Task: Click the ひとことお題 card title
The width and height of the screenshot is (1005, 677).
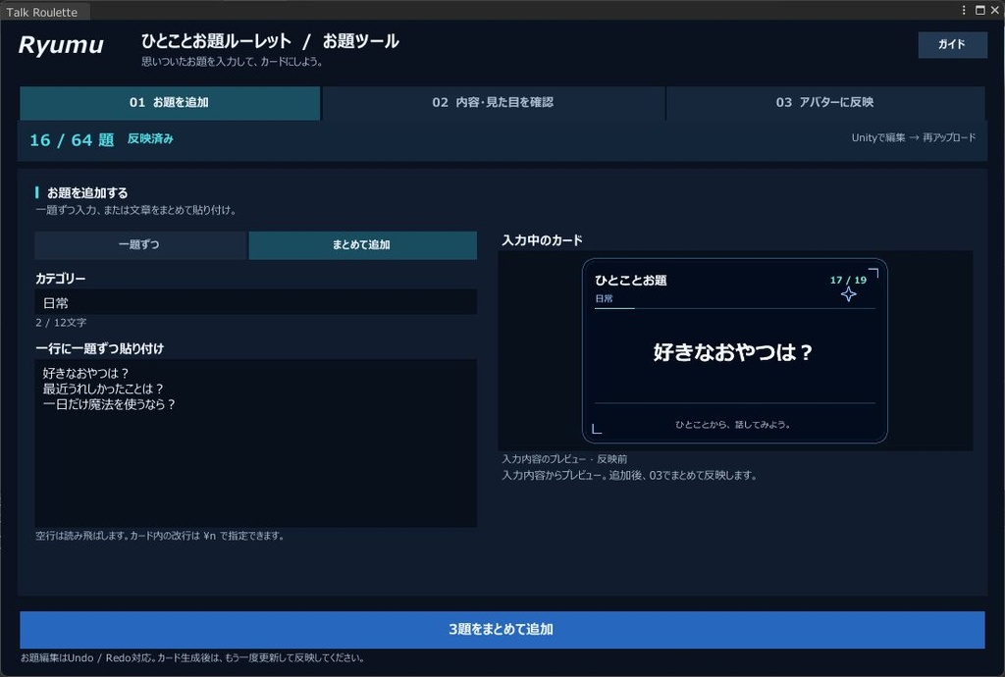Action: 631,280
